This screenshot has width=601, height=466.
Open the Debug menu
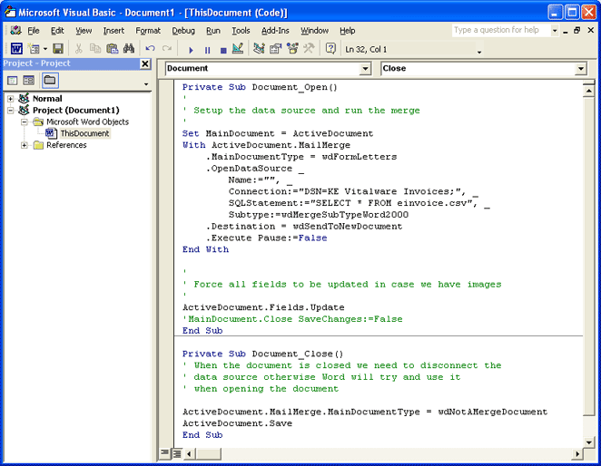pos(183,31)
